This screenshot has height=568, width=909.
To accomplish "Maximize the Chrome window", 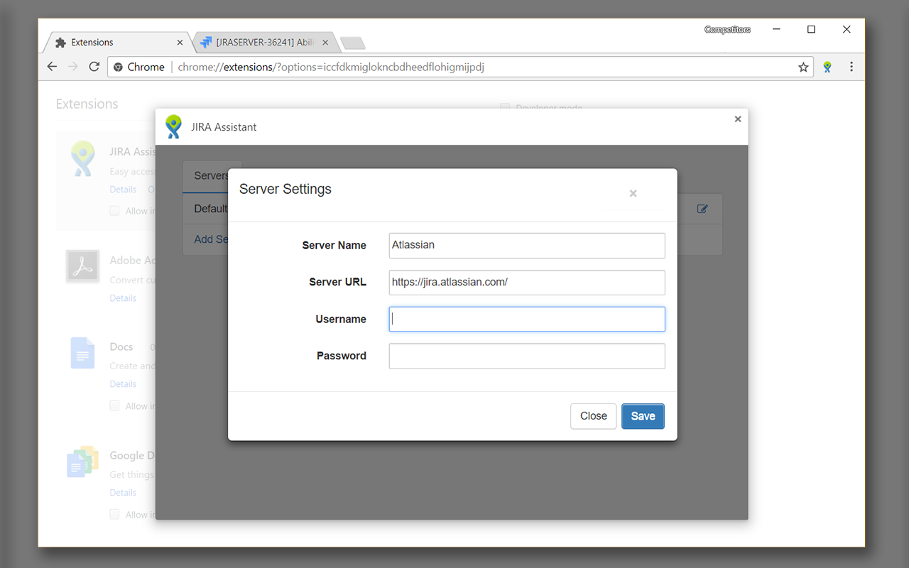I will [811, 29].
